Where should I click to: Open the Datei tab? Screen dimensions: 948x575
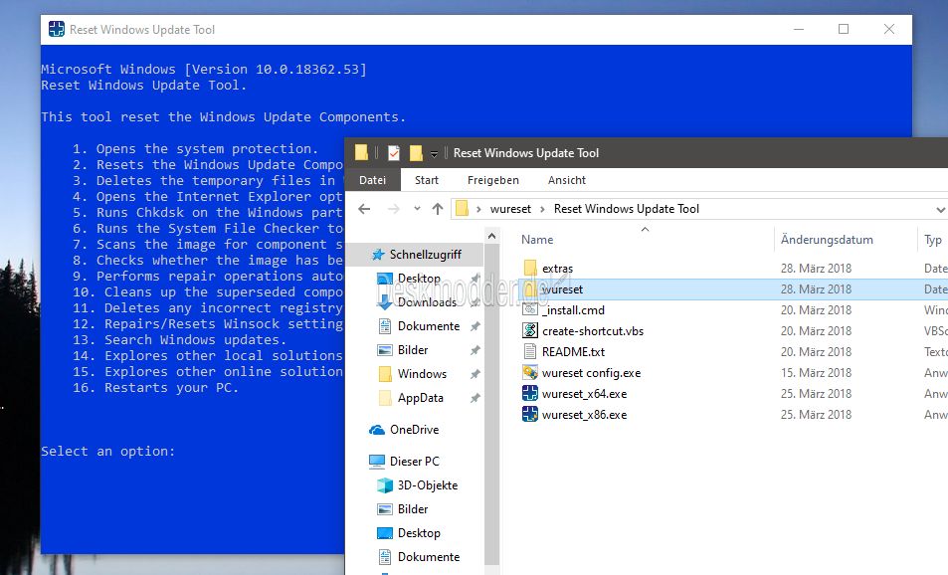click(372, 180)
